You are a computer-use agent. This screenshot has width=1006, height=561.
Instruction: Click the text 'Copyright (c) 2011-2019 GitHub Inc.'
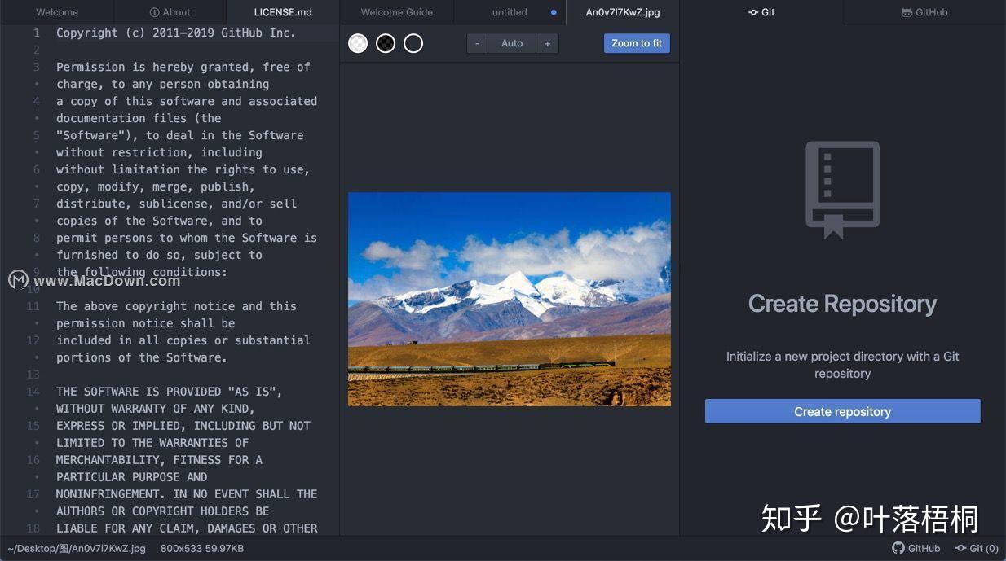[176, 33]
